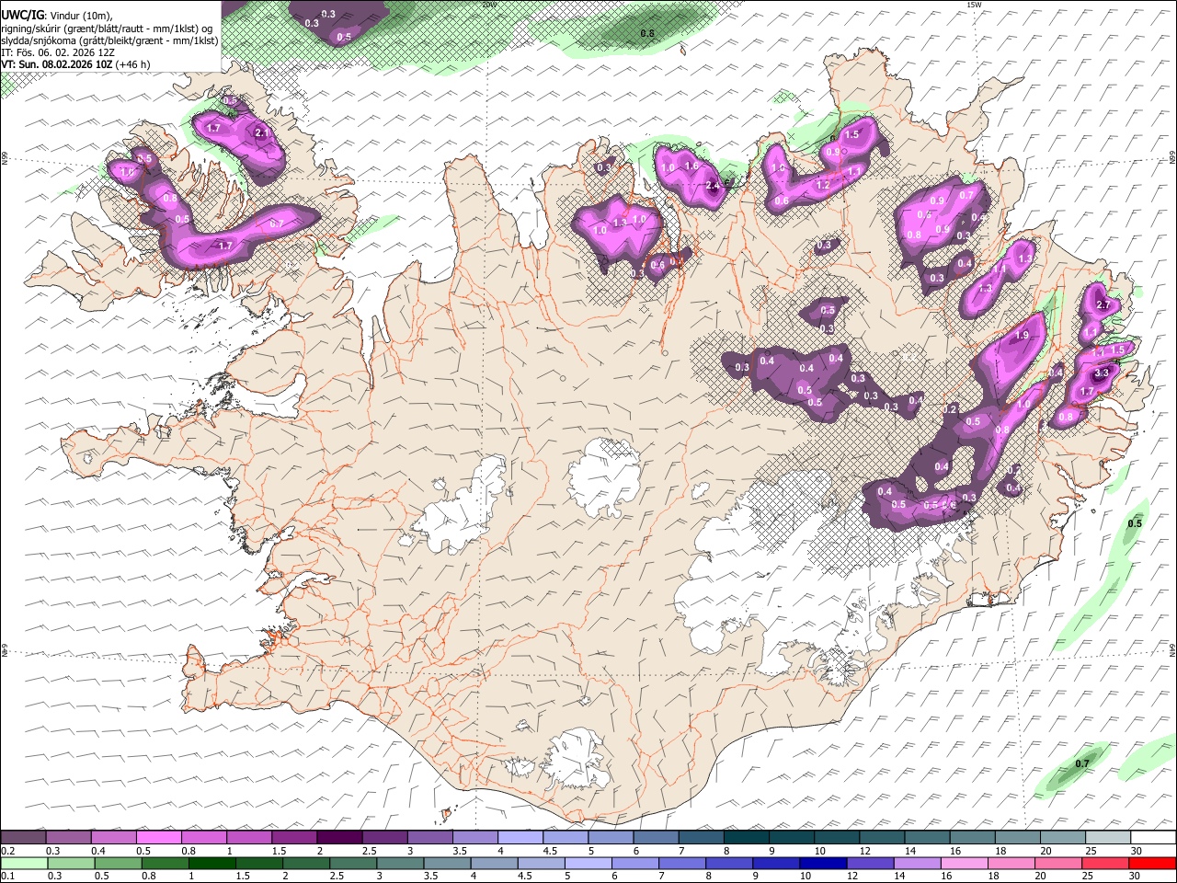Pick dark purple upper legend swatch between 2 and 2.5
The height and width of the screenshot is (883, 1177).
[x=338, y=838]
